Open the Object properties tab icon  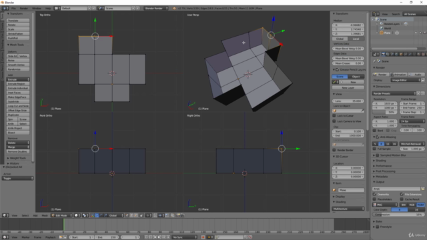tap(401, 55)
